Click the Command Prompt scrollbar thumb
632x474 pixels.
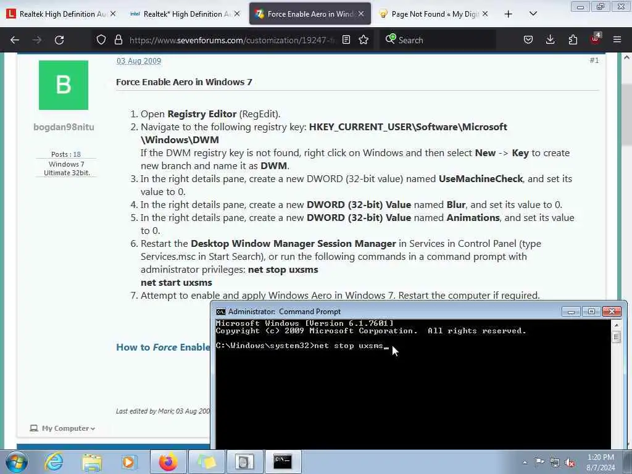[x=617, y=336]
